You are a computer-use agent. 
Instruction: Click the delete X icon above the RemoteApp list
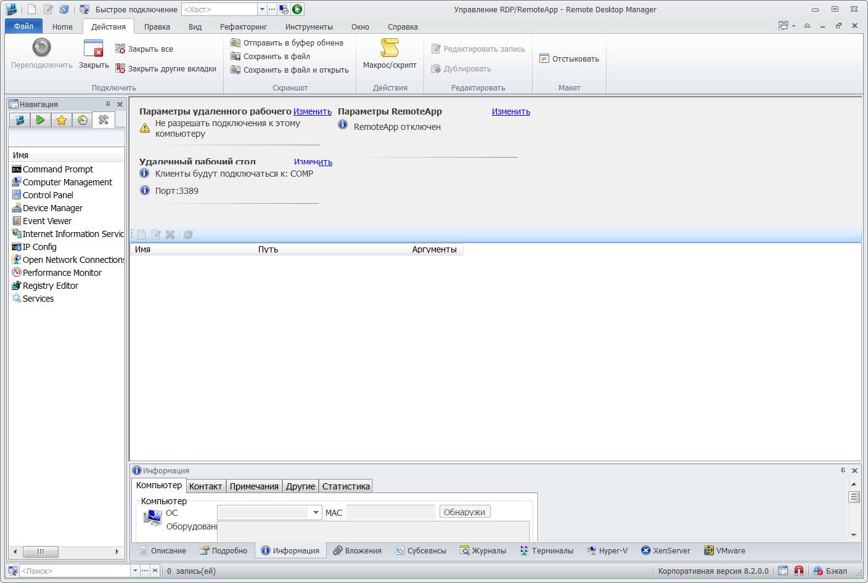tap(170, 235)
